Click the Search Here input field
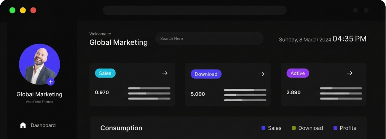This screenshot has width=386, height=139. pyautogui.click(x=209, y=39)
